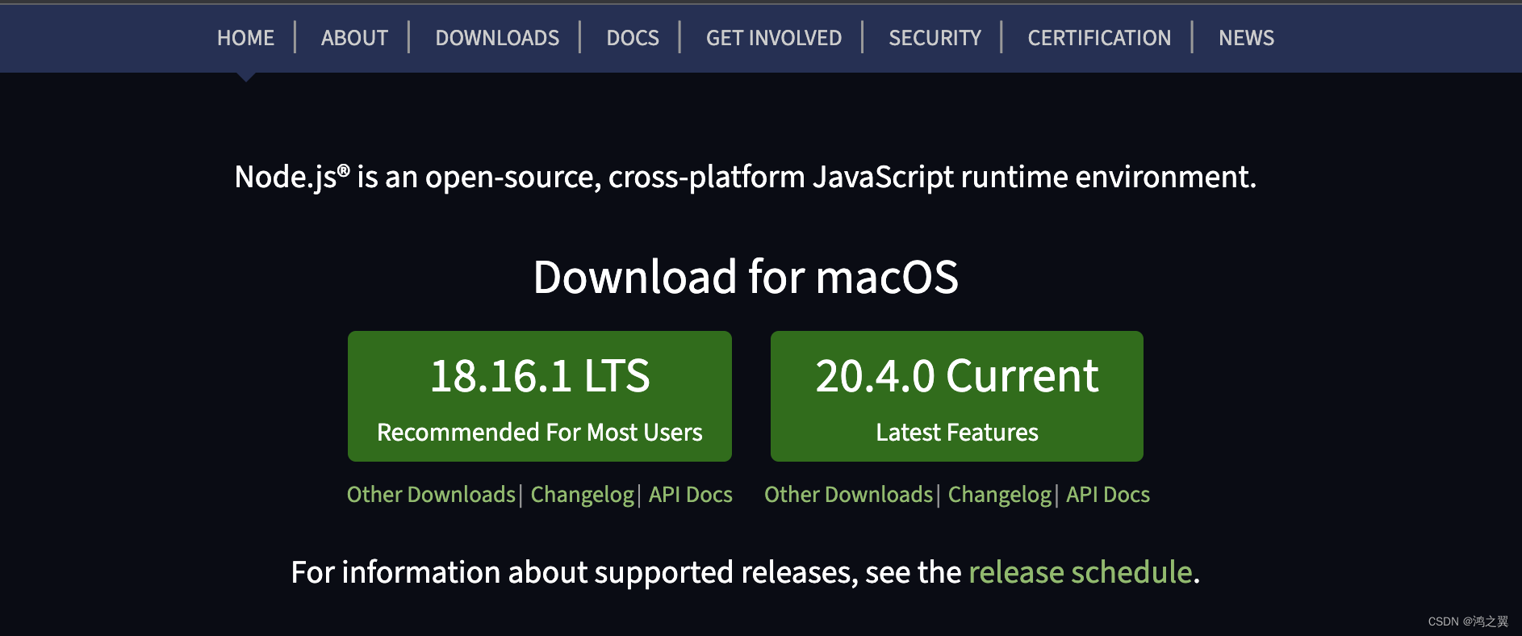View the Changelog for 18.16.1 LTS
This screenshot has height=636, width=1522.
pos(583,495)
